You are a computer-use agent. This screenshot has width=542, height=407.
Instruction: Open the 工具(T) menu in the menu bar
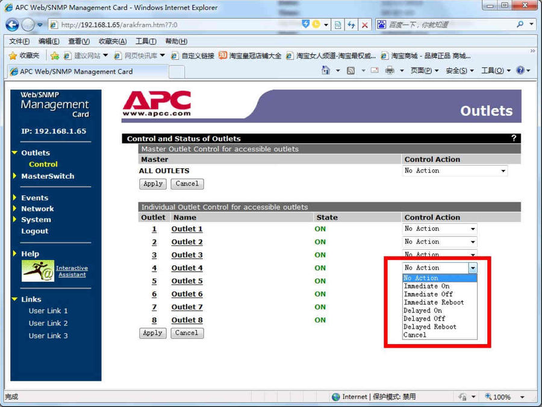146,41
